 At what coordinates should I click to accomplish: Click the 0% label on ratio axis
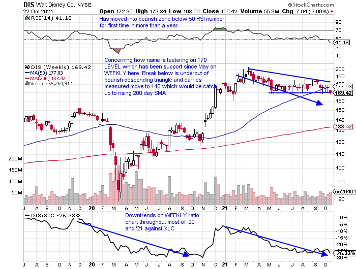click(343, 218)
